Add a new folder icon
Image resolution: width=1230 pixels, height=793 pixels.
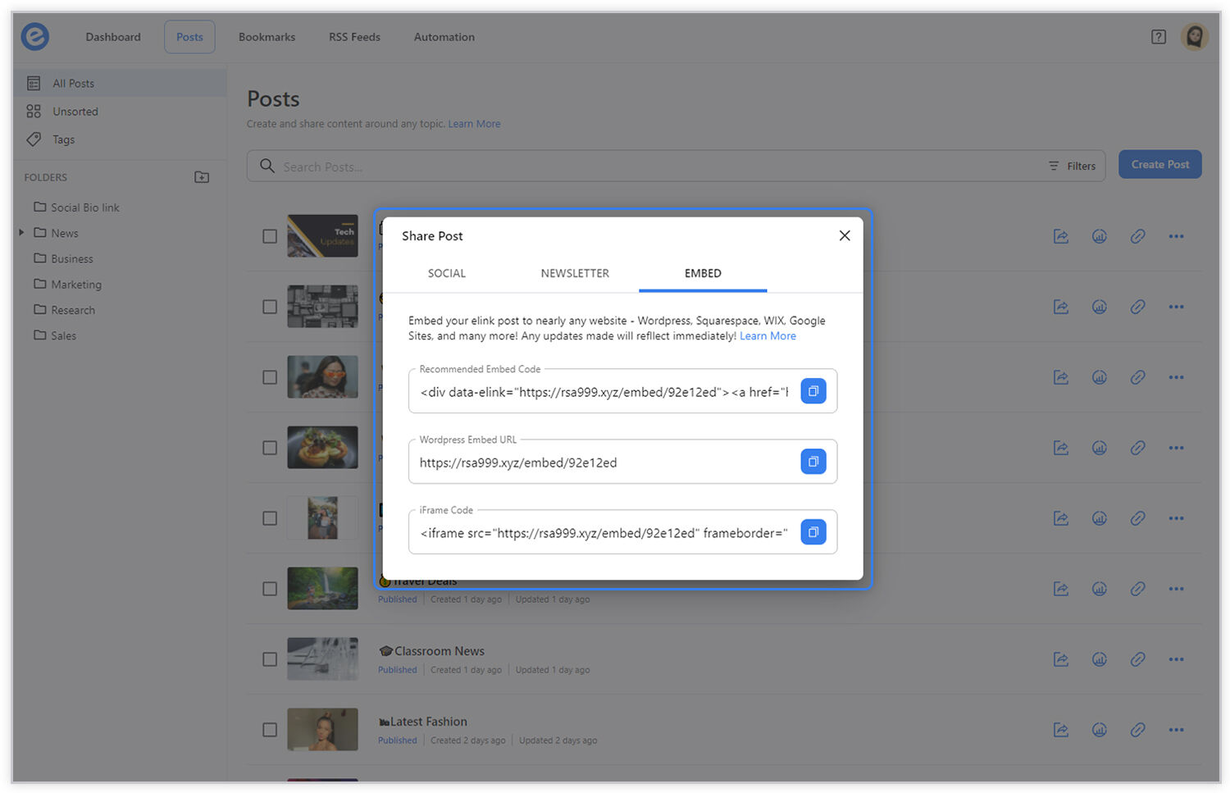pyautogui.click(x=202, y=177)
